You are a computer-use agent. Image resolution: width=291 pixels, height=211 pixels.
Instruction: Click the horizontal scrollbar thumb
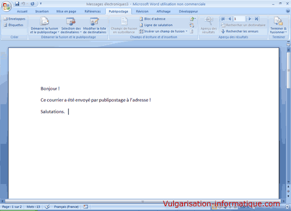(x=142, y=201)
